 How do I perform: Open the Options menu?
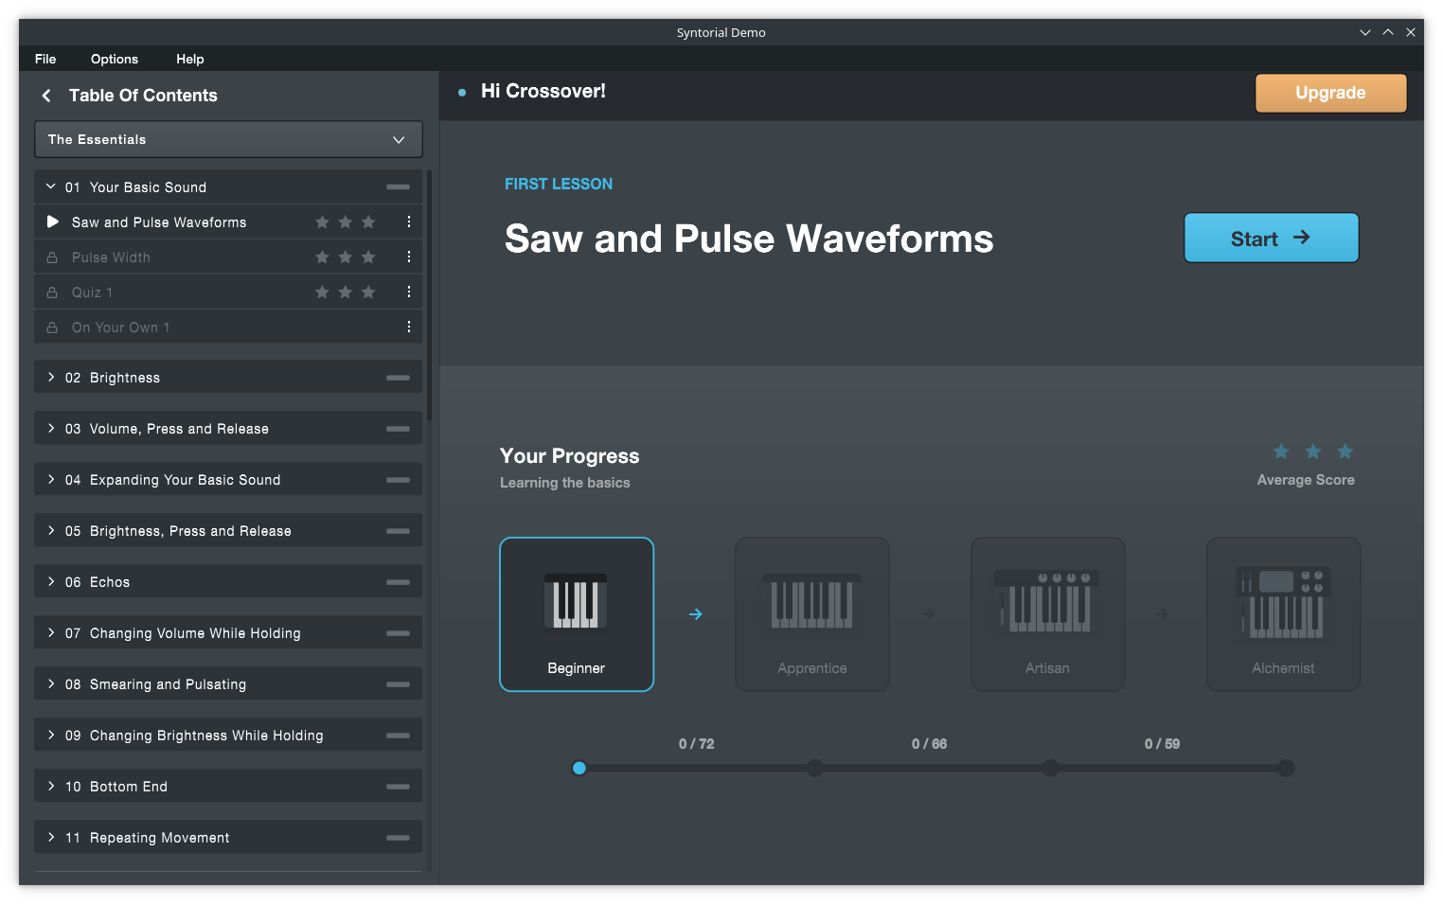(114, 59)
